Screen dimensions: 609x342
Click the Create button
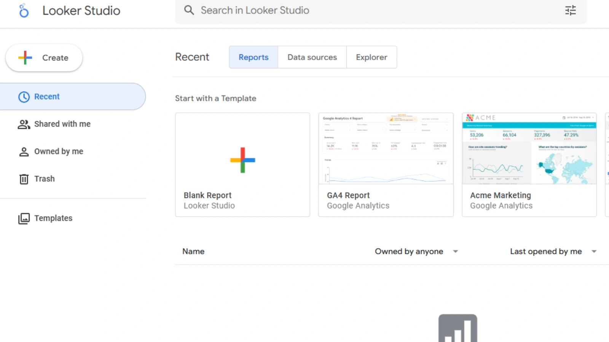click(44, 58)
